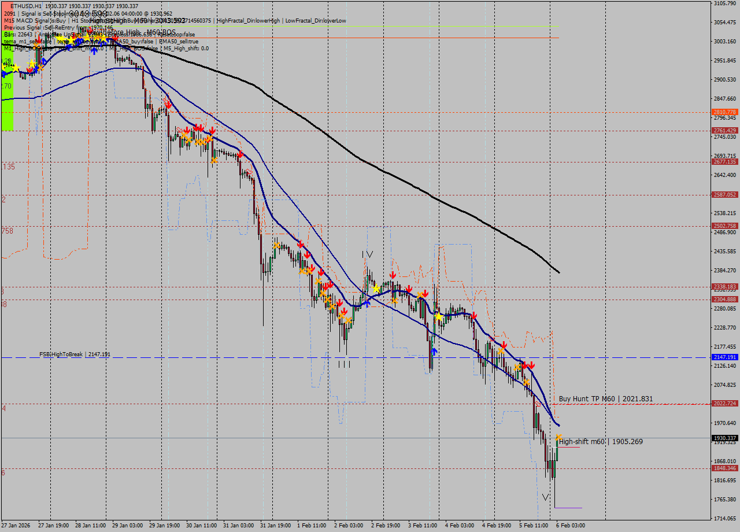Click the blue up arrow near 2 Feb 19:00

[367, 302]
